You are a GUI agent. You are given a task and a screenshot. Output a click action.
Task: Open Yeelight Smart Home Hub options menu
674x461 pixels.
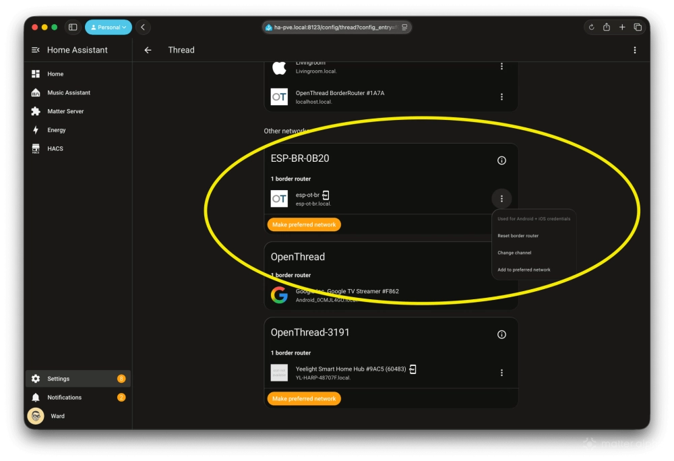click(x=501, y=373)
